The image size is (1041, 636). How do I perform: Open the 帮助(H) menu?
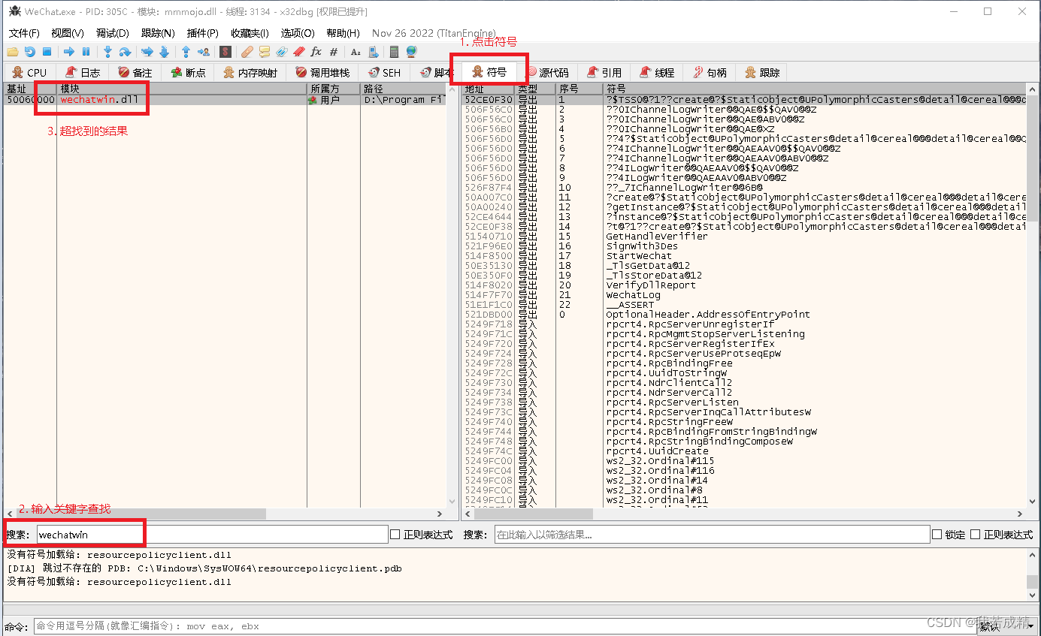click(x=343, y=33)
